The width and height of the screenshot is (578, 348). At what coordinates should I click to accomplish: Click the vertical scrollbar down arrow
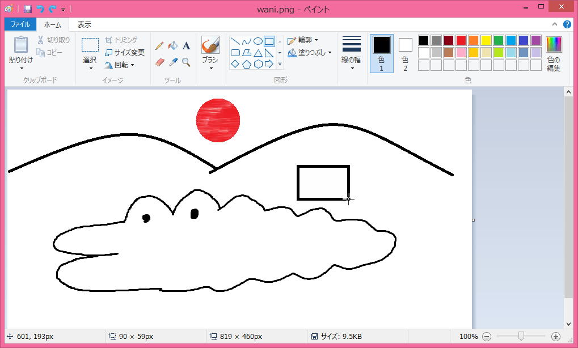[568, 324]
